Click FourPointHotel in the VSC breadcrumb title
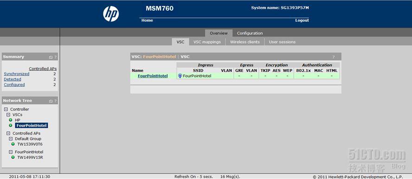 [x=159, y=56]
